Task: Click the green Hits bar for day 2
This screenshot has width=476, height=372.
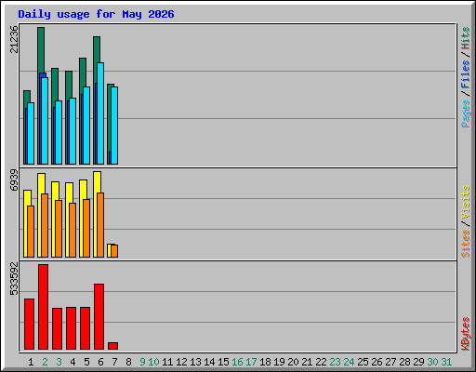Action: [x=41, y=49]
